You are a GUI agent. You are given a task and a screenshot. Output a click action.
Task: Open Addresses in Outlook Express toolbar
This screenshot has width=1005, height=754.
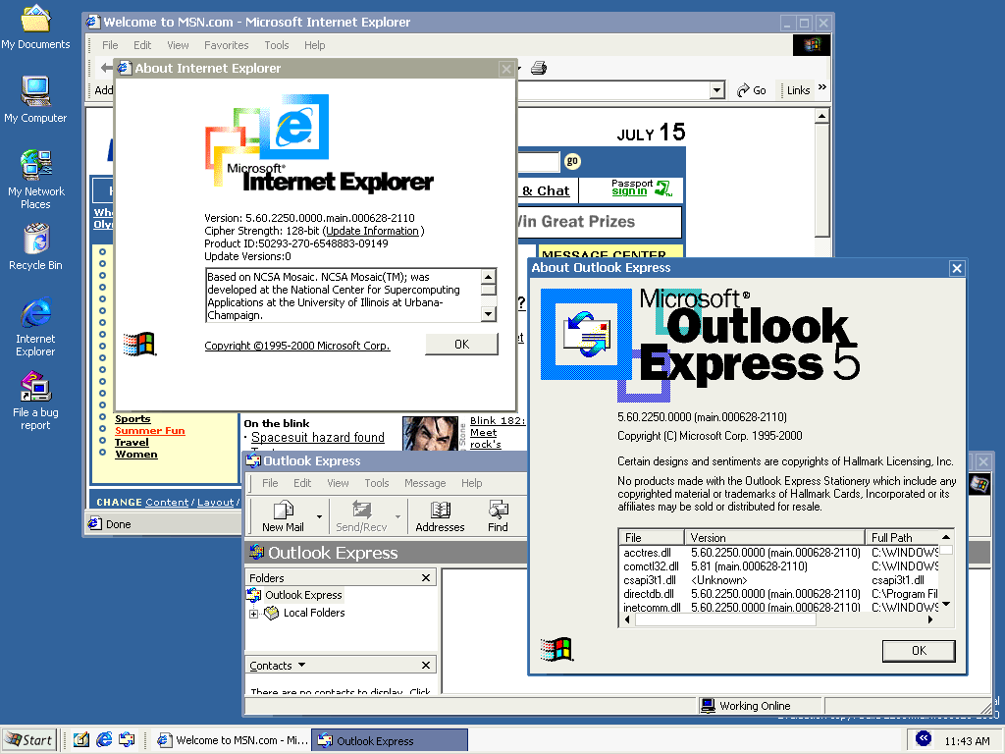pos(440,516)
